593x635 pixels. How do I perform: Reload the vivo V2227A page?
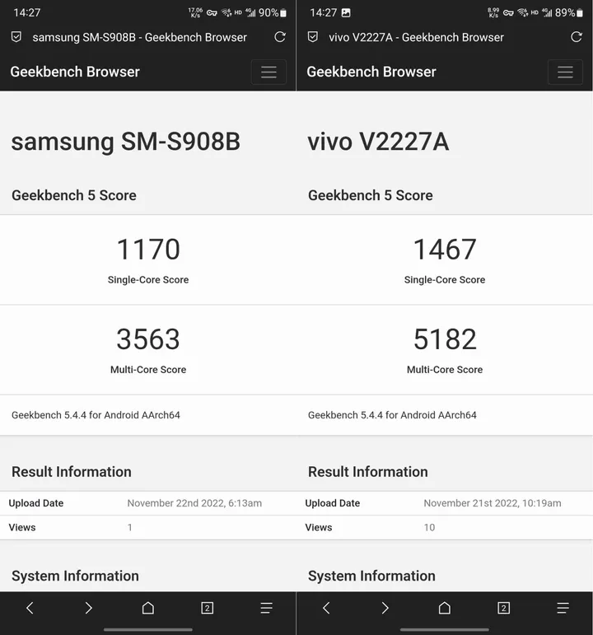point(577,37)
